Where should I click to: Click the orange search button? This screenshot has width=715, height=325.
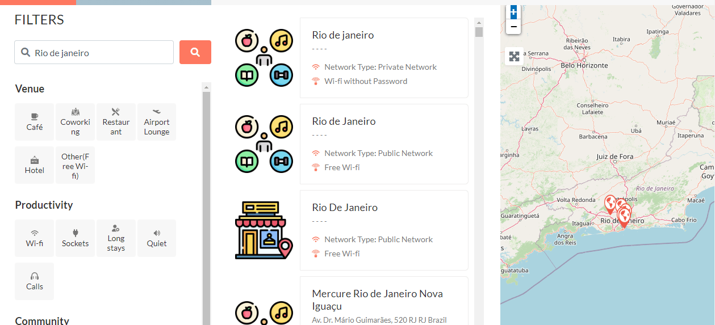coord(195,52)
